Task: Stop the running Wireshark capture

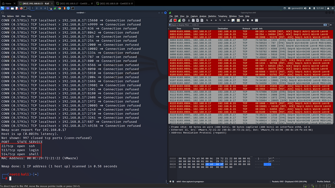Action: point(175,20)
